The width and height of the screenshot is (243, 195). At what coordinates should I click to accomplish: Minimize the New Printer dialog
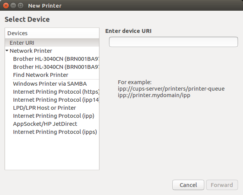[13, 6]
